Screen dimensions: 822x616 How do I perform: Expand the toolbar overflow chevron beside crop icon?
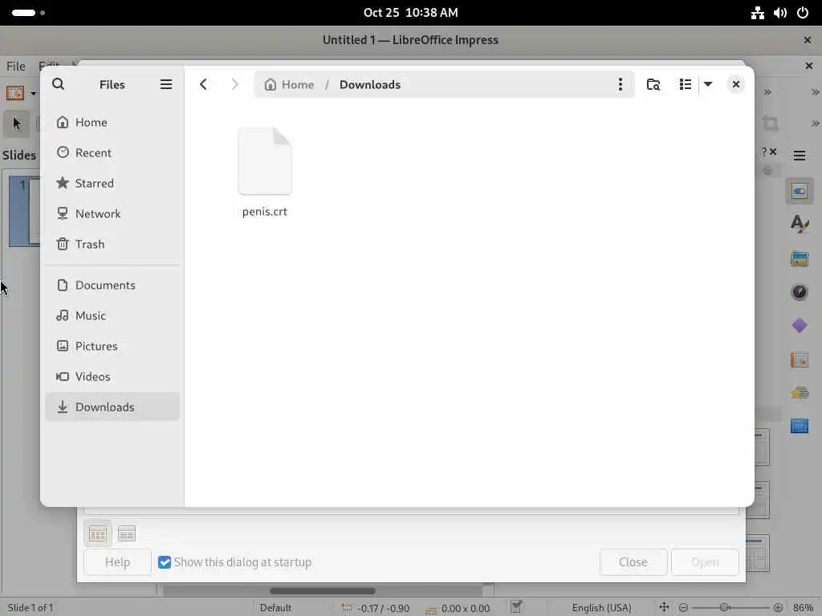815,124
